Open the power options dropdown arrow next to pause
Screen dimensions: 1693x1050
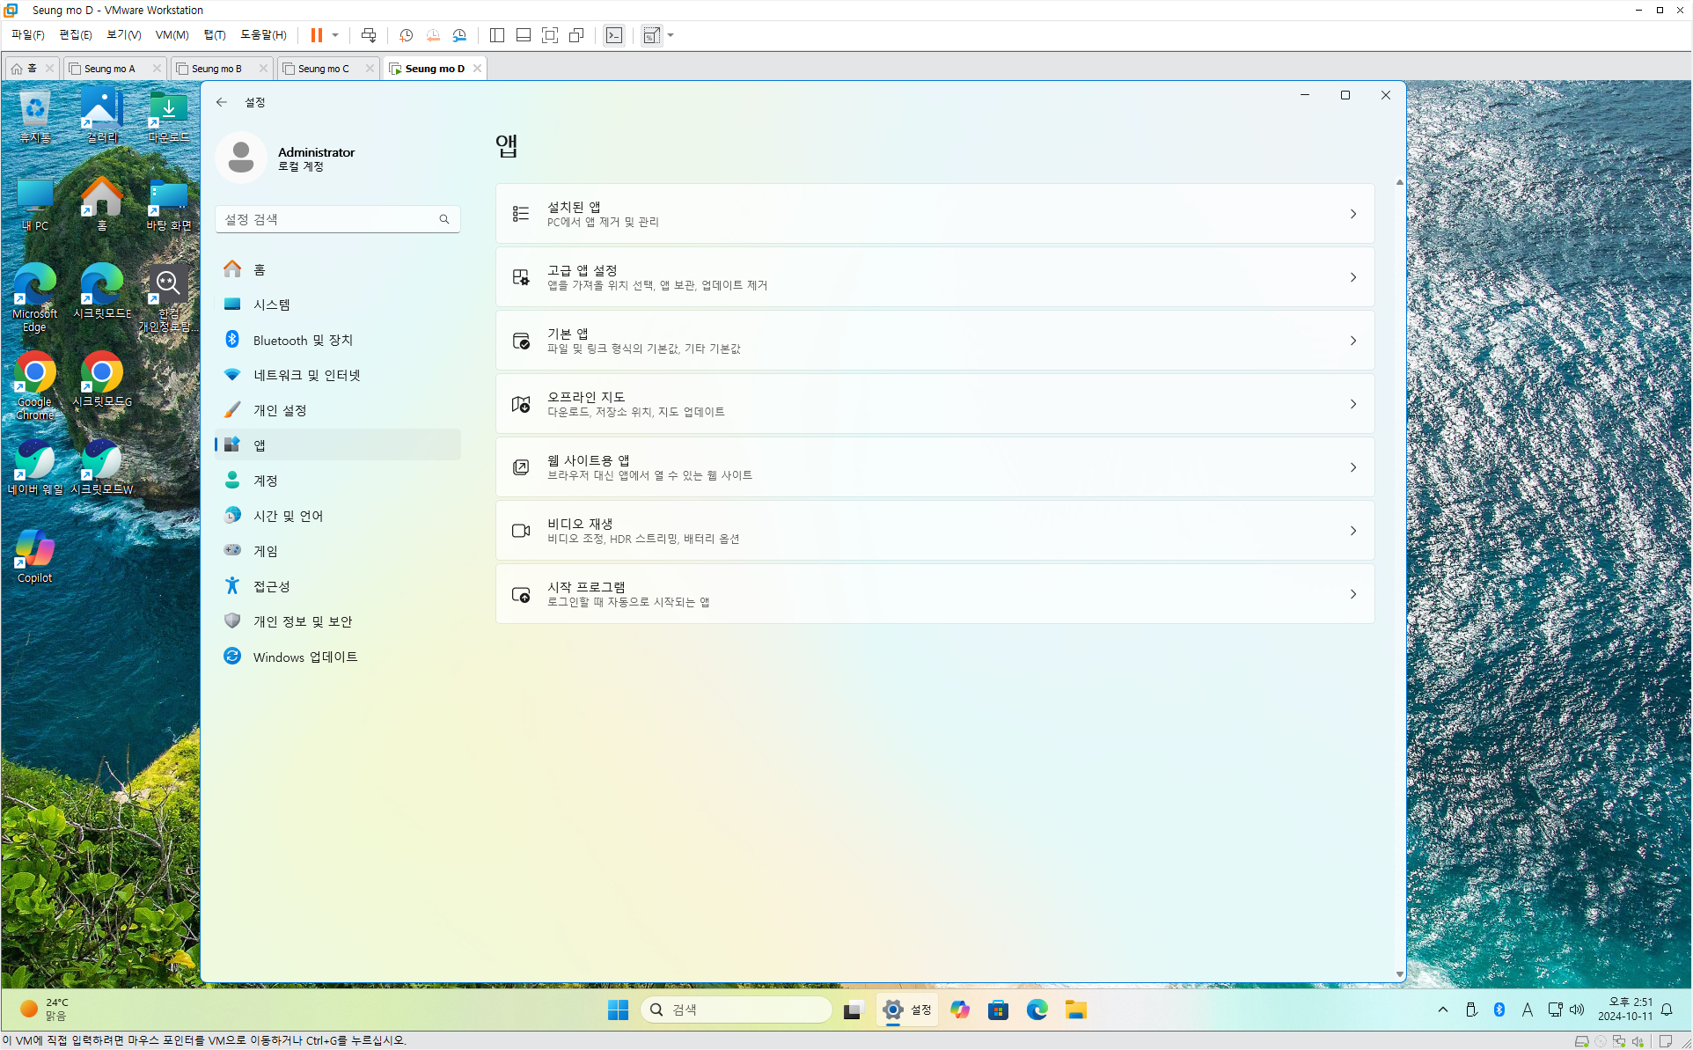(x=335, y=35)
